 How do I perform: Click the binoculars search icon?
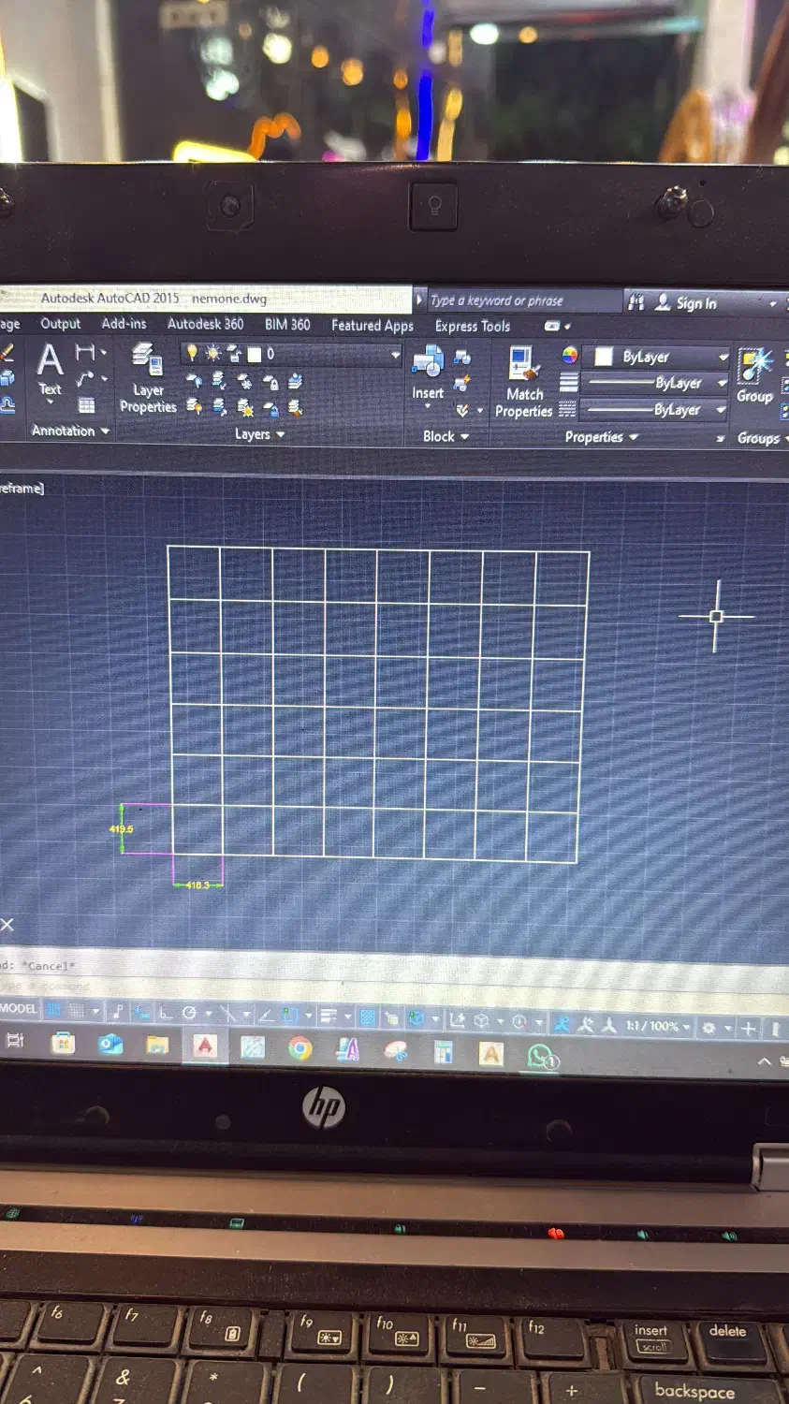(x=636, y=302)
